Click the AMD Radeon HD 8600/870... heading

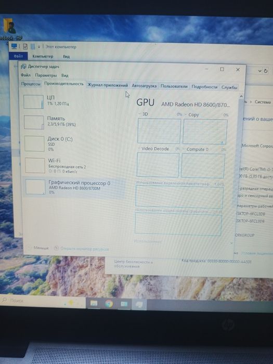[x=196, y=105]
